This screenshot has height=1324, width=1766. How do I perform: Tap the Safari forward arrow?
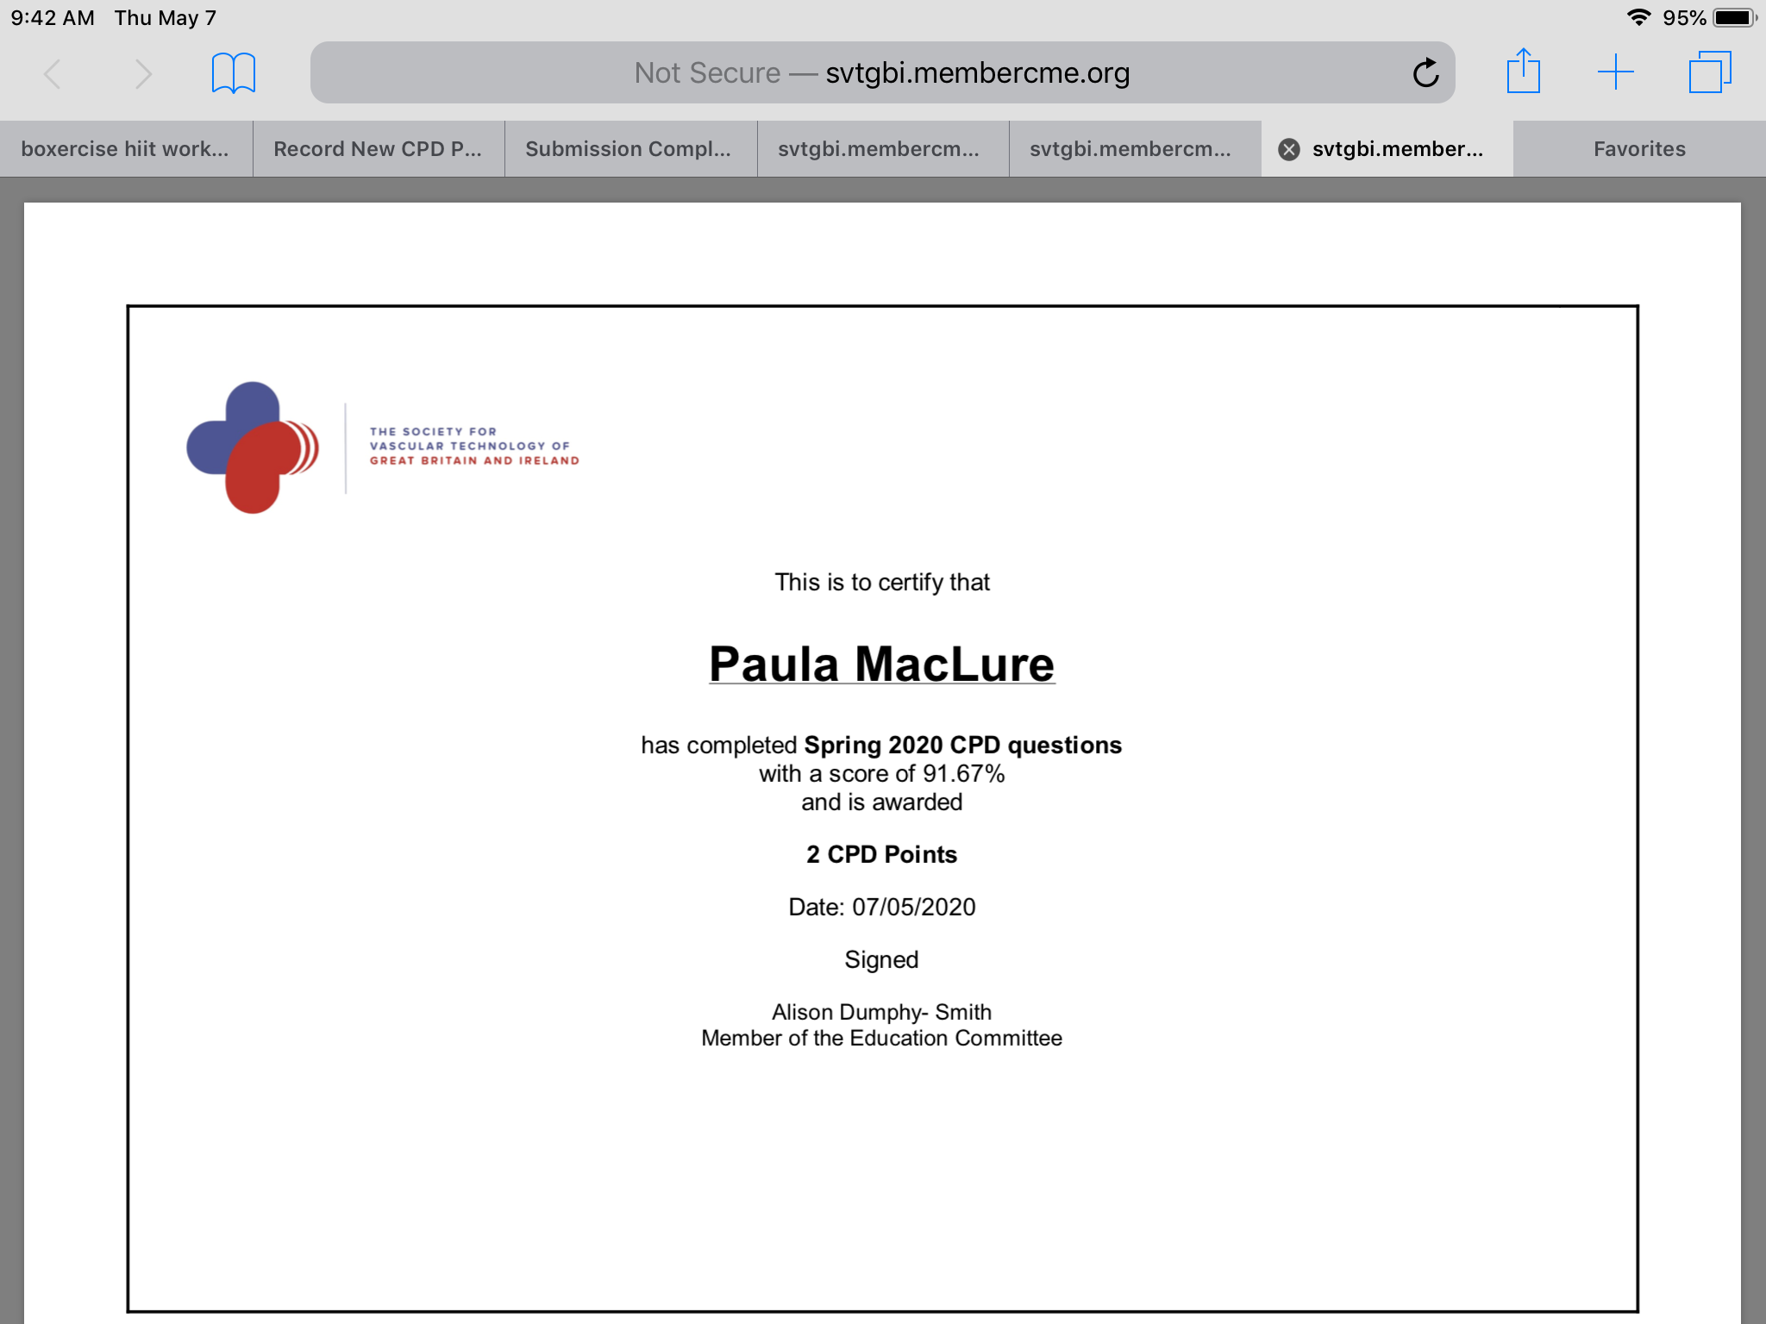143,74
